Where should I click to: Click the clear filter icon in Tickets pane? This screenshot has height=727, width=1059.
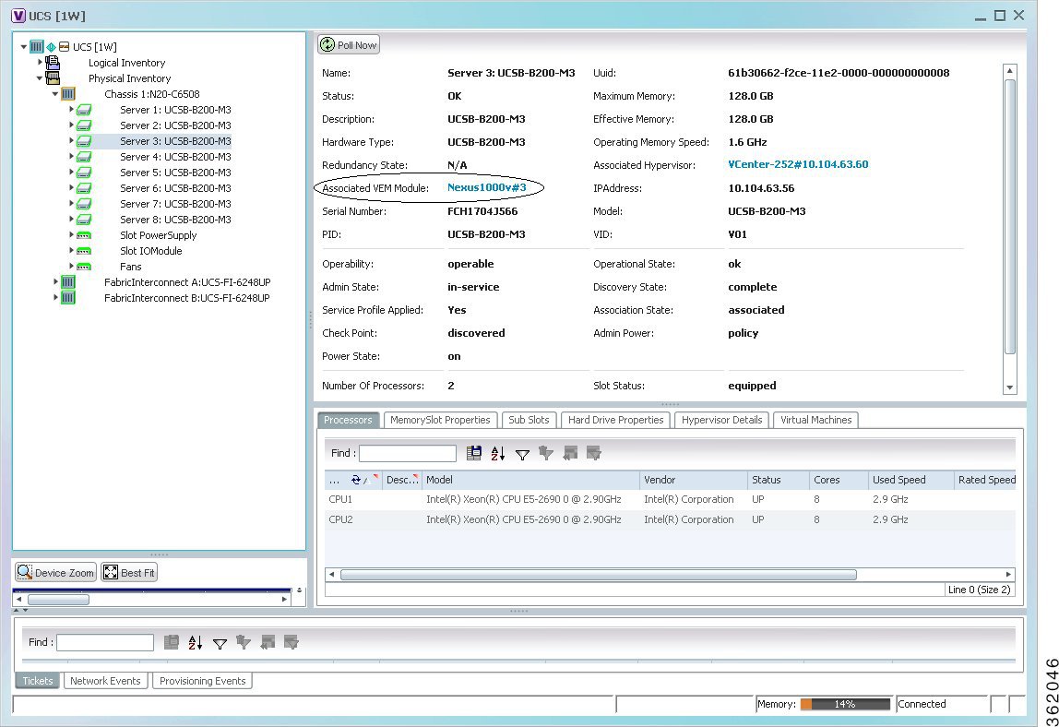tap(244, 642)
